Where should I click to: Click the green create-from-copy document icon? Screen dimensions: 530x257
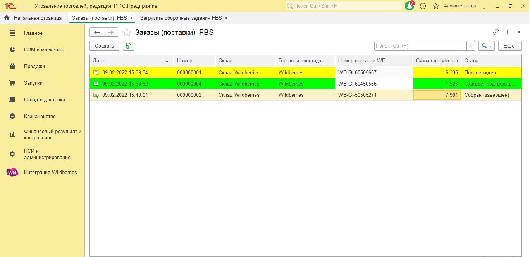pyautogui.click(x=129, y=46)
